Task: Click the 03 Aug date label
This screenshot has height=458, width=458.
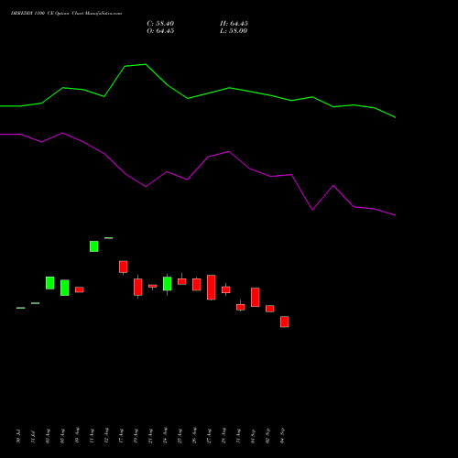Action: [48, 436]
